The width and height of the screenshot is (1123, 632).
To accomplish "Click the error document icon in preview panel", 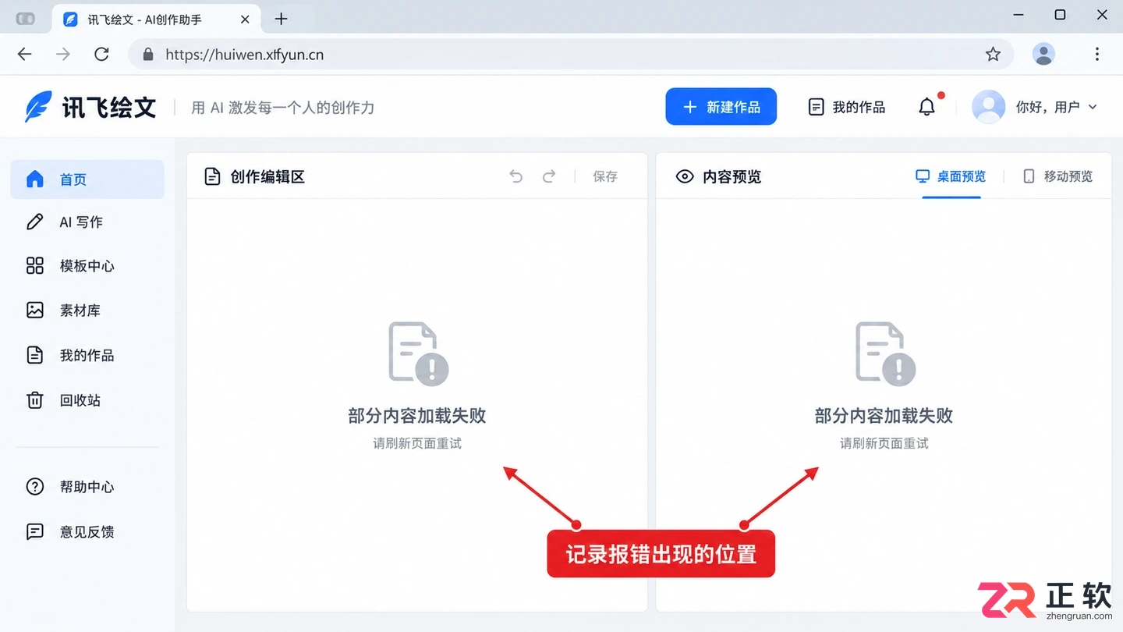I will (885, 353).
